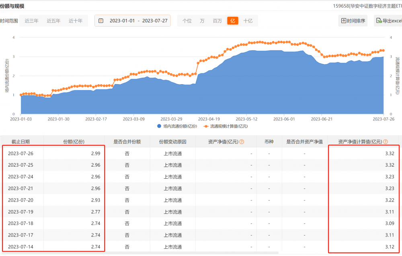402x256 pixels.
Task: Switch unit to 亿
Action: [x=233, y=21]
